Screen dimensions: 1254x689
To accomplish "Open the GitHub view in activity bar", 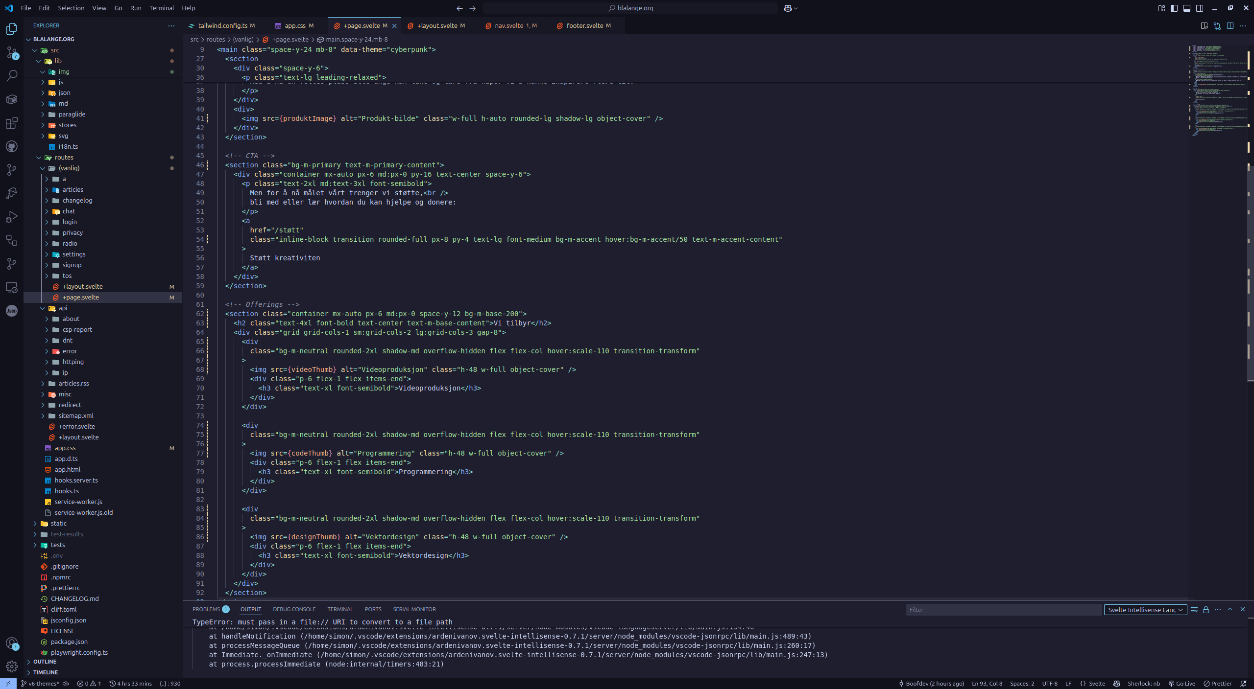I will (12, 146).
